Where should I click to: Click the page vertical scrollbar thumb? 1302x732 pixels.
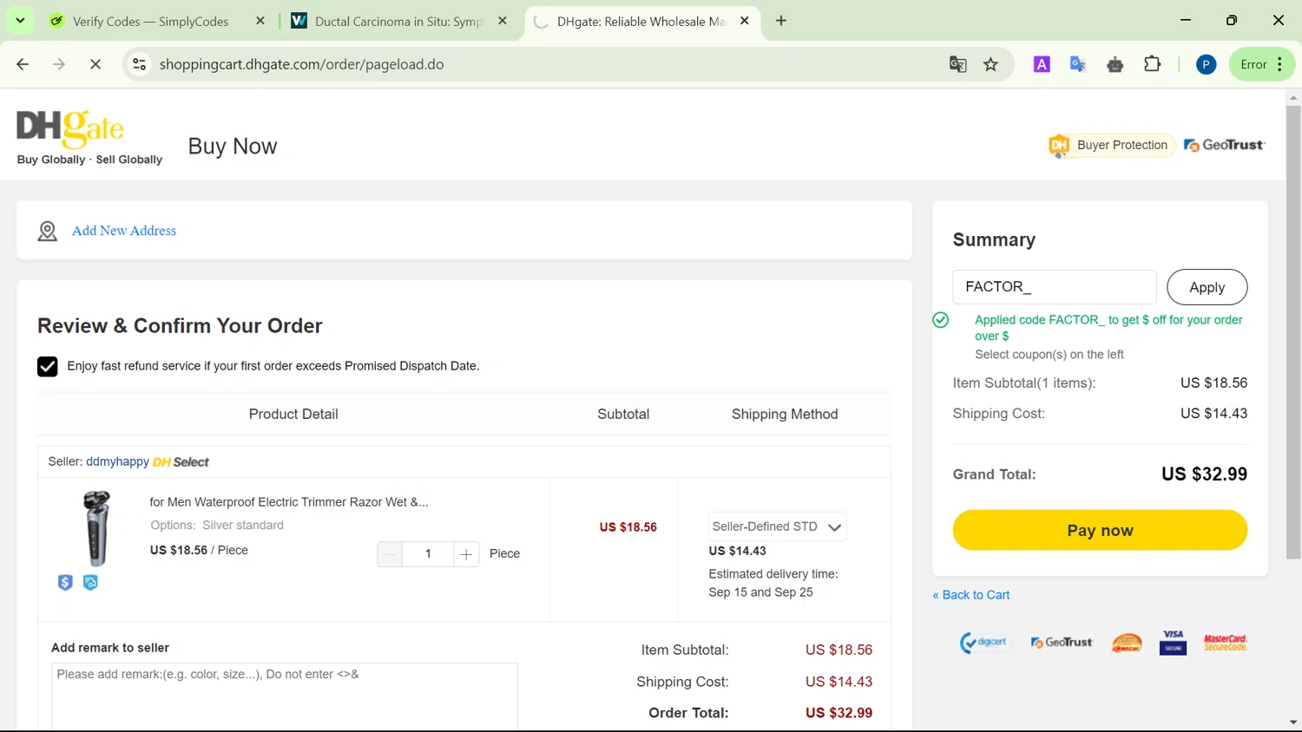(1293, 331)
